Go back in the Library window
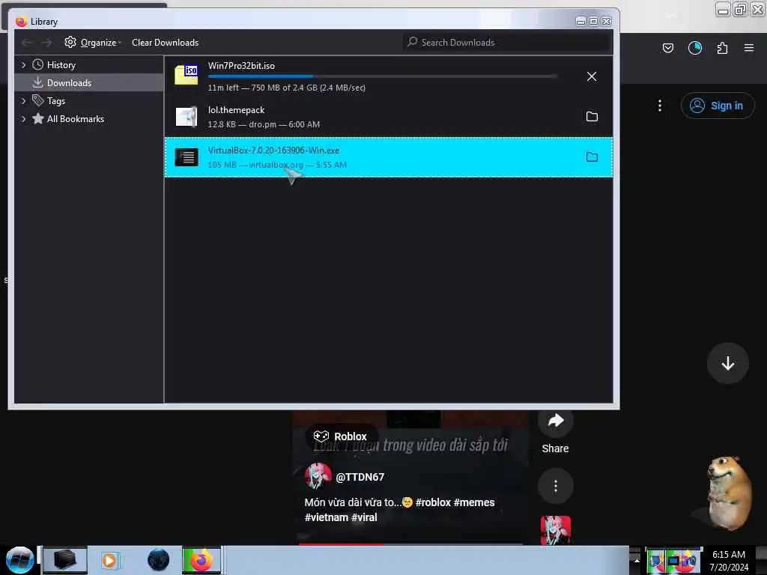The image size is (767, 575). coord(27,43)
